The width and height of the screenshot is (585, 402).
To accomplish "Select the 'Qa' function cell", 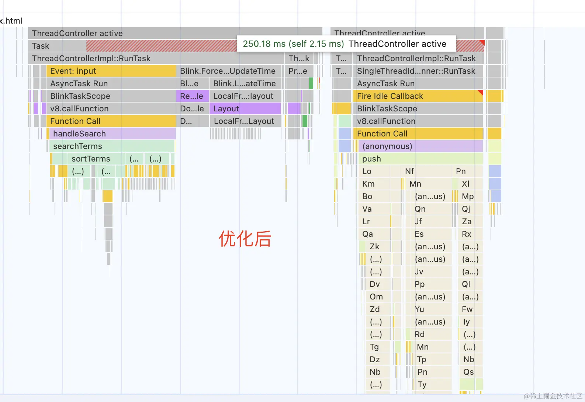I will pyautogui.click(x=374, y=234).
